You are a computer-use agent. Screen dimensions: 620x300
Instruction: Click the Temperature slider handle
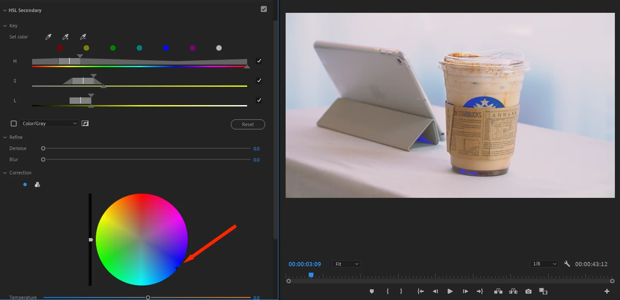148,297
